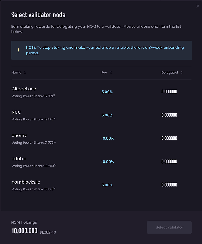Click the 3-week unbonding period note
The height and width of the screenshot is (244, 202).
104,50
